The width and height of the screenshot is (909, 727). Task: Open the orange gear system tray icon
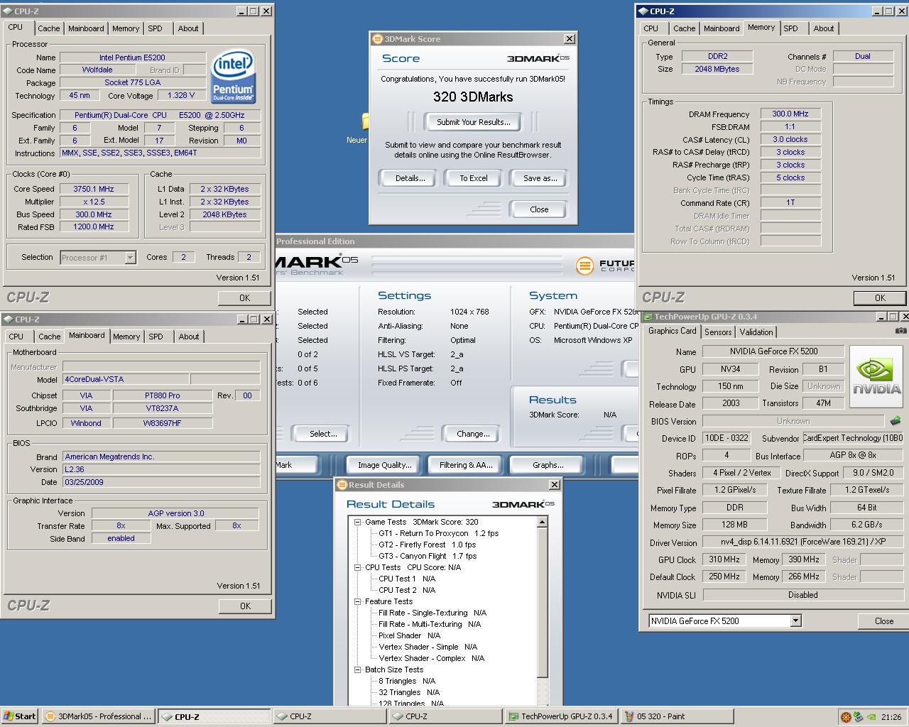pos(845,717)
